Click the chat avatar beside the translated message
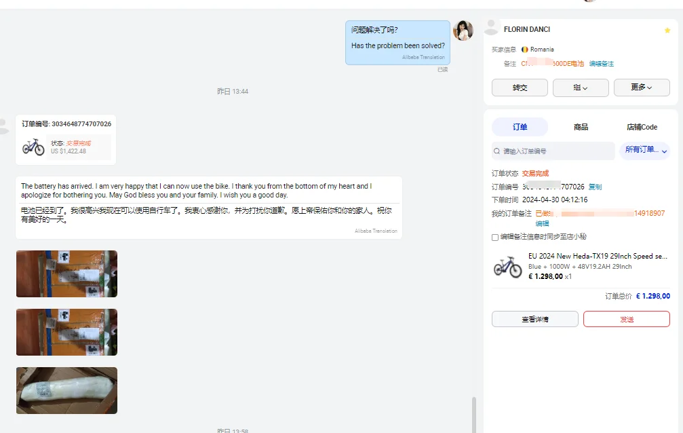The height and width of the screenshot is (433, 683). [x=463, y=31]
